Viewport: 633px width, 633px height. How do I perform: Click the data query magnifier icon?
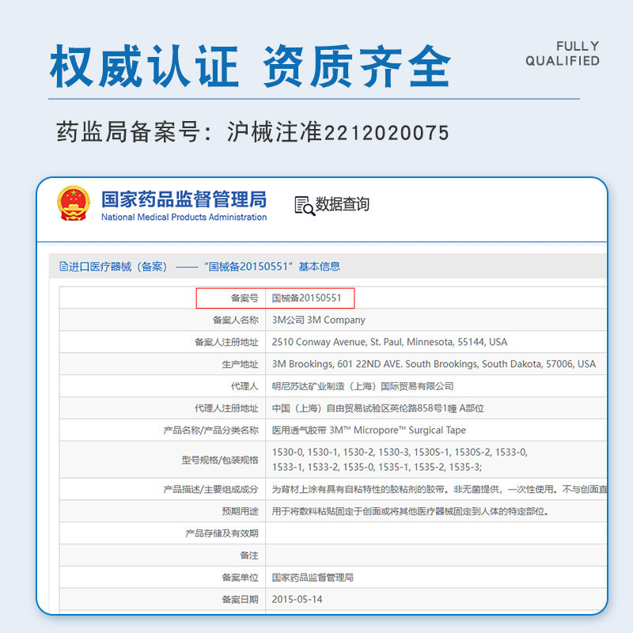305,206
